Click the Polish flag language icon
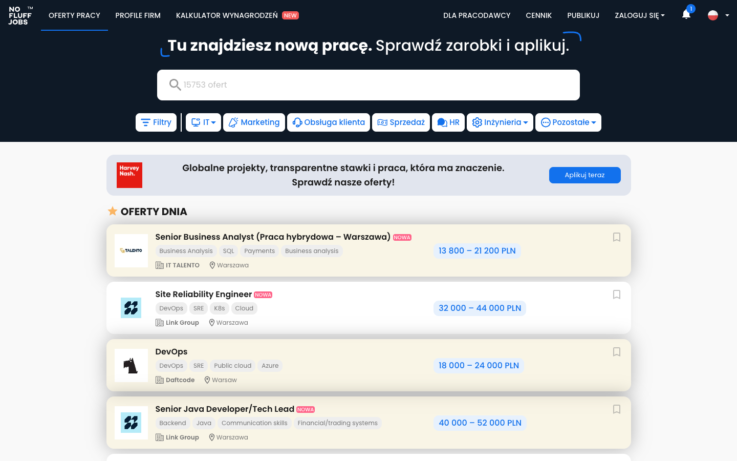The width and height of the screenshot is (737, 461). (713, 15)
